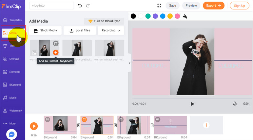Delete the first media clip with trash icon
253x140 pixels.
56,43
